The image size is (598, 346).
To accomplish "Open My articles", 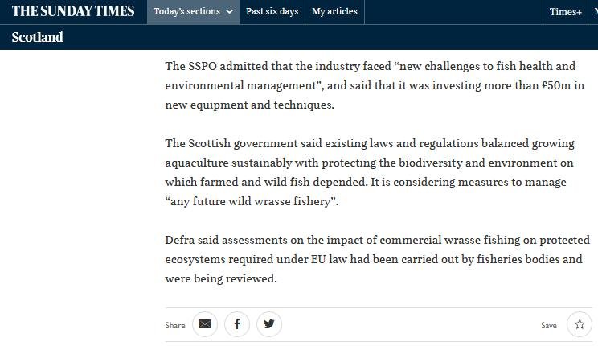I will (334, 12).
